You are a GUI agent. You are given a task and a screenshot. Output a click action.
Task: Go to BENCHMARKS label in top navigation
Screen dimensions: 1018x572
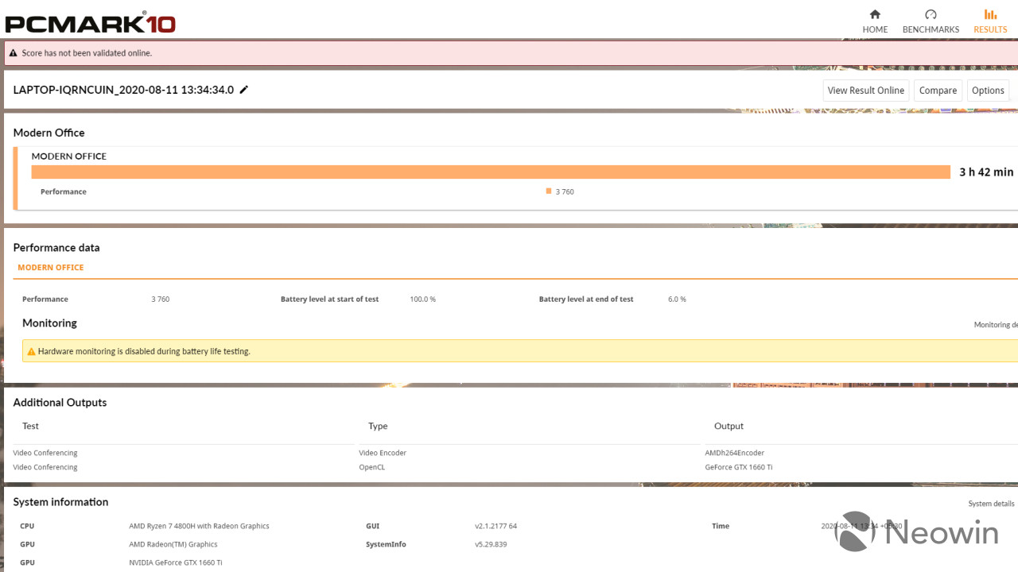click(931, 29)
